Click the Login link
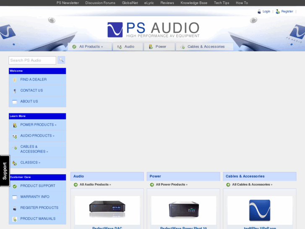 click(266, 11)
